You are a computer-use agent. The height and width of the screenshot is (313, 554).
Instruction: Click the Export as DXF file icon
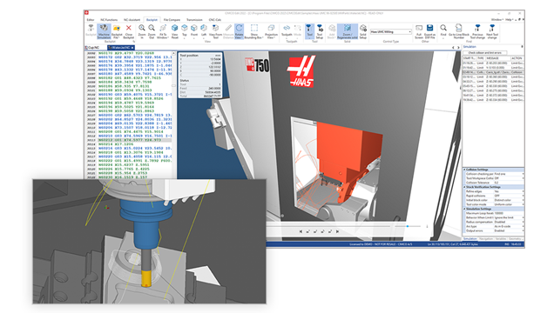[x=429, y=28]
